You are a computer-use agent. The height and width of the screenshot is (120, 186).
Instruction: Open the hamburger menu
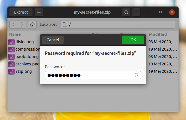136,12
